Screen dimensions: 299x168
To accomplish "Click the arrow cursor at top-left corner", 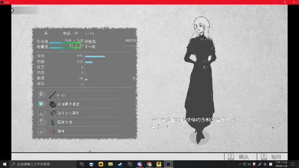I will tap(13, 10).
